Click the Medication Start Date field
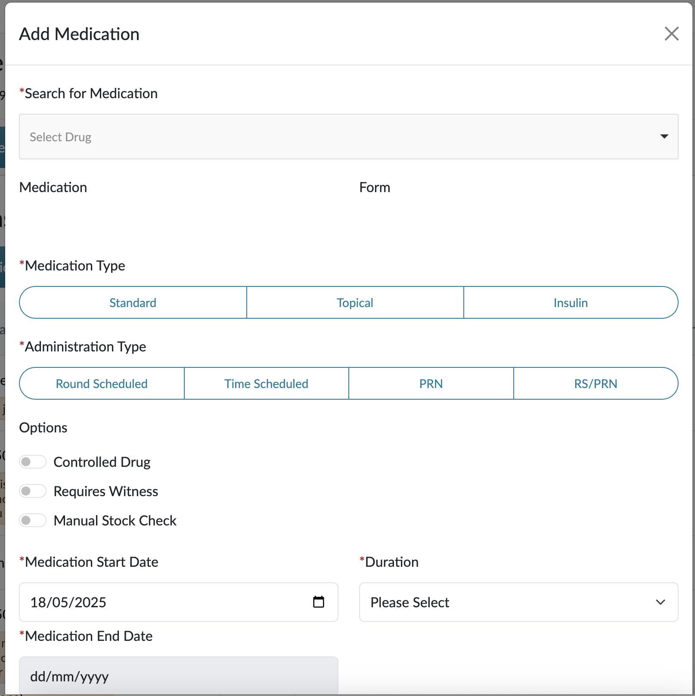The image size is (695, 696). [x=164, y=602]
